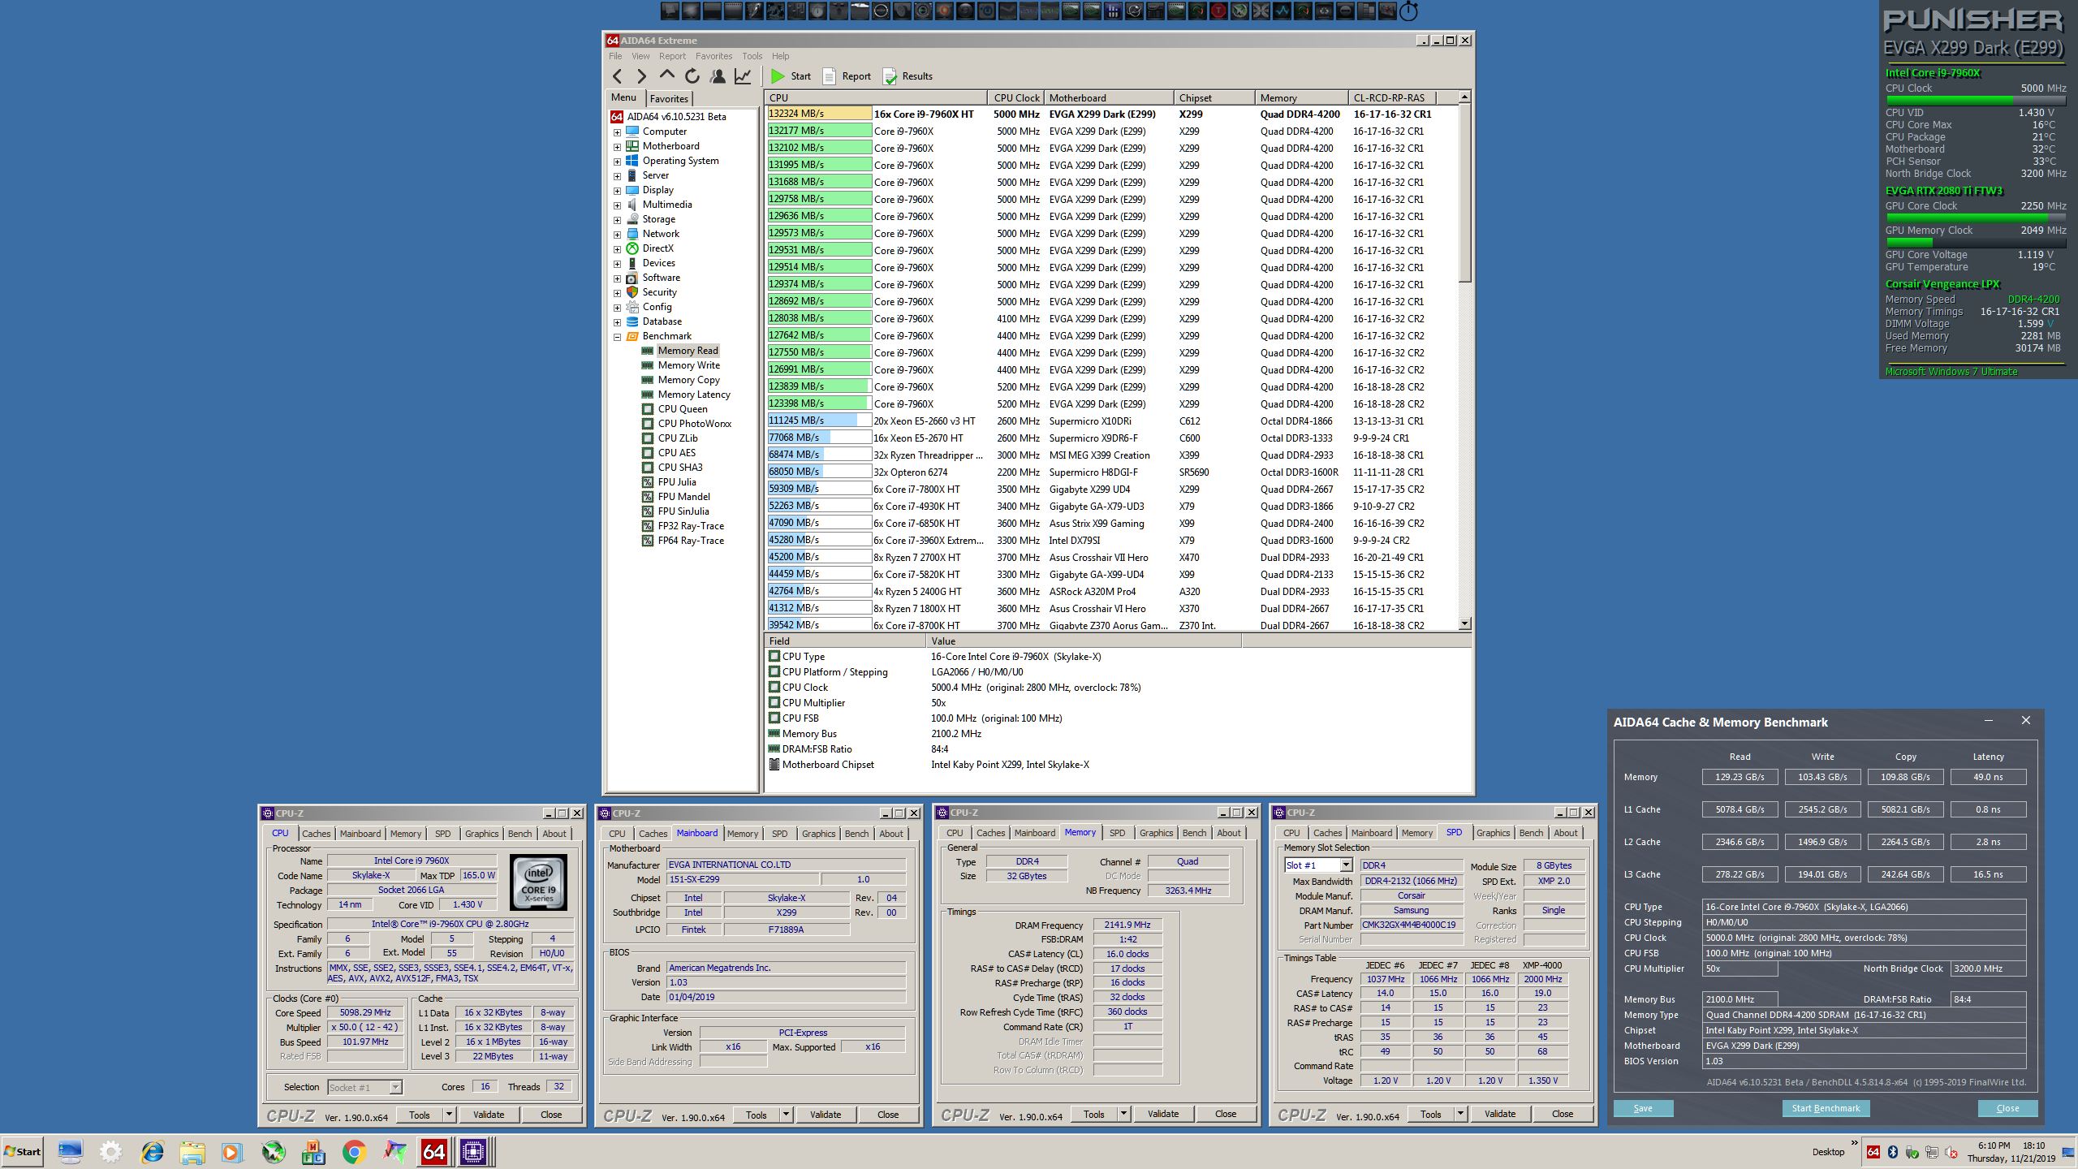Open the Tools dropdown arrow in CPU-Z CPU window

[x=449, y=1115]
